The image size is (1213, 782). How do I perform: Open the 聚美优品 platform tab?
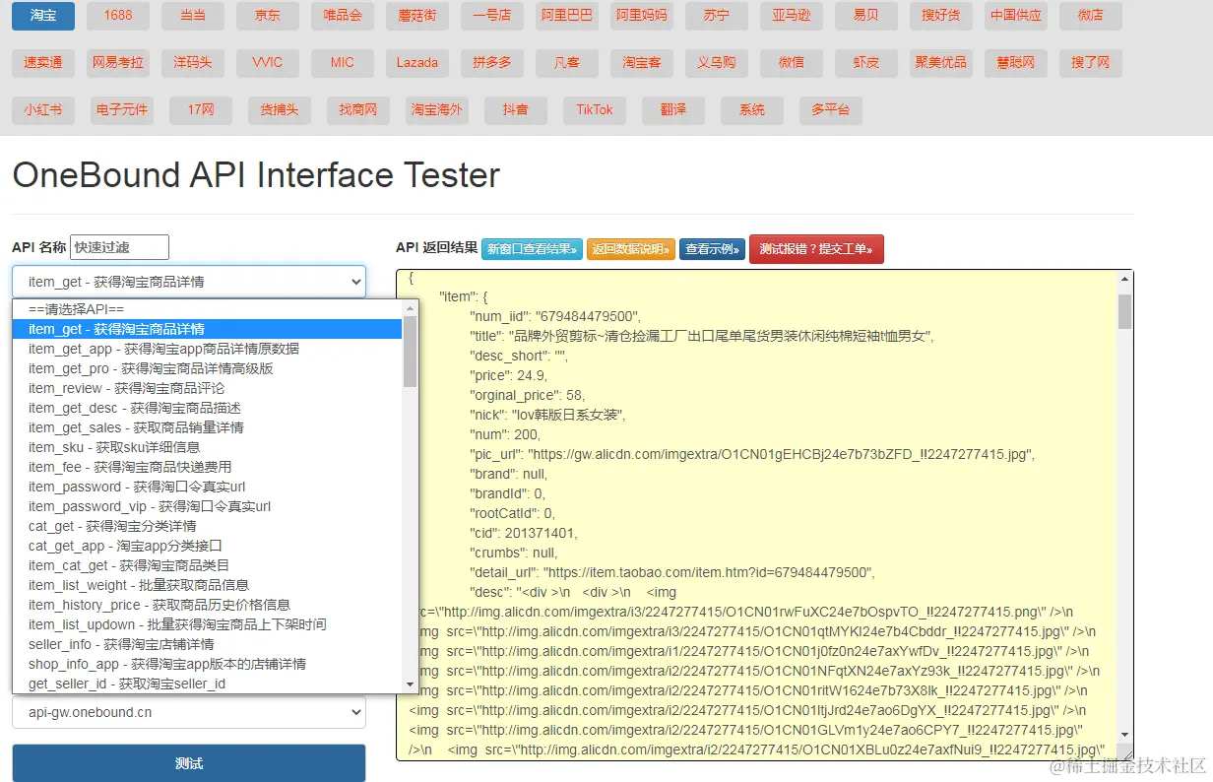pyautogui.click(x=941, y=62)
